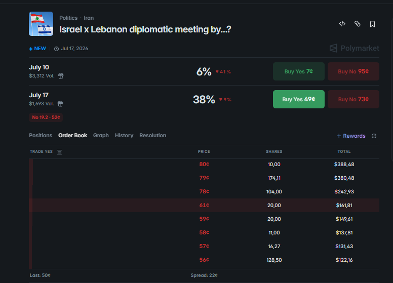This screenshot has height=283, width=393.
Task: Click the Spread: 22¢ label
Action: (x=204, y=275)
